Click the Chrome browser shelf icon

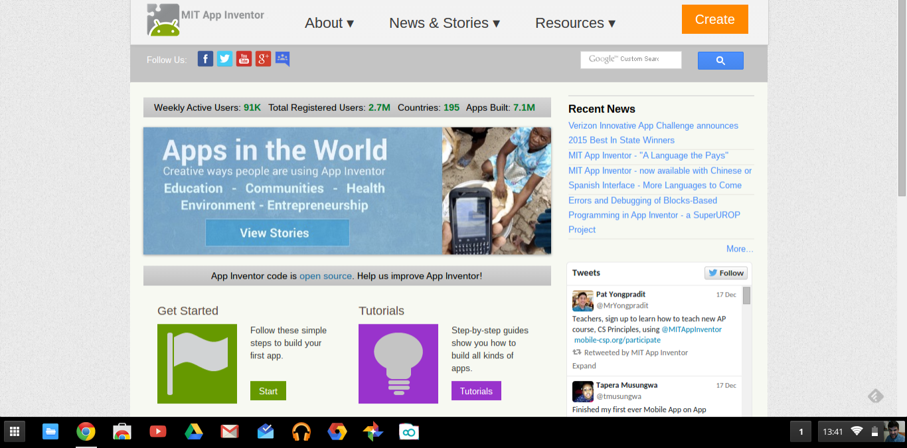click(86, 432)
